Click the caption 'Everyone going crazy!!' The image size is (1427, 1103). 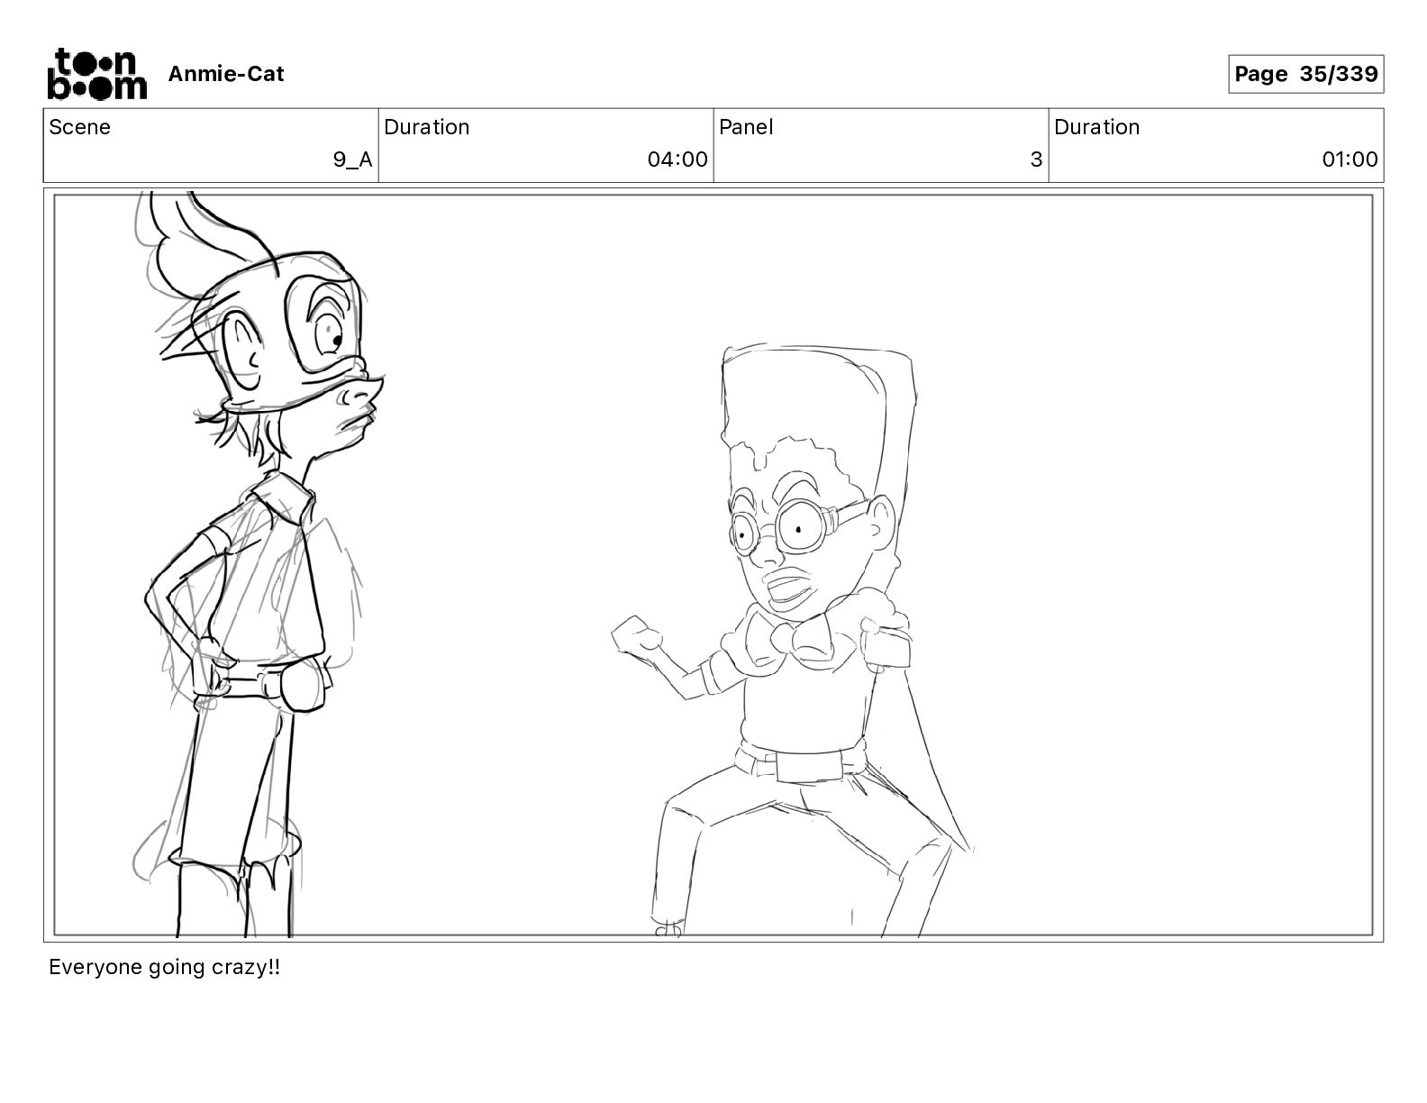(x=165, y=968)
